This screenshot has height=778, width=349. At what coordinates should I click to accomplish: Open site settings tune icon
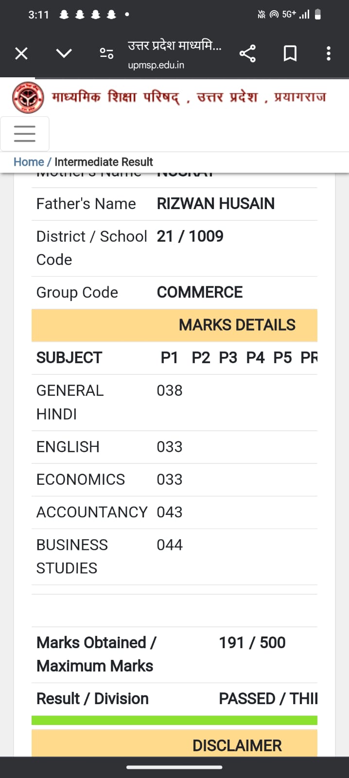(x=106, y=53)
